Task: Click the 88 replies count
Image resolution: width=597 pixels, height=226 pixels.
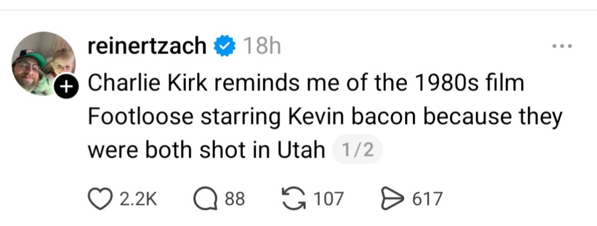Action: click(x=234, y=199)
